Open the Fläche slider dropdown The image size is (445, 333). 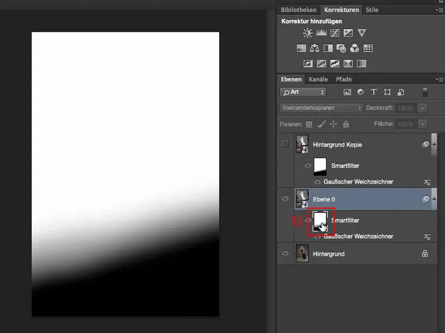[423, 124]
